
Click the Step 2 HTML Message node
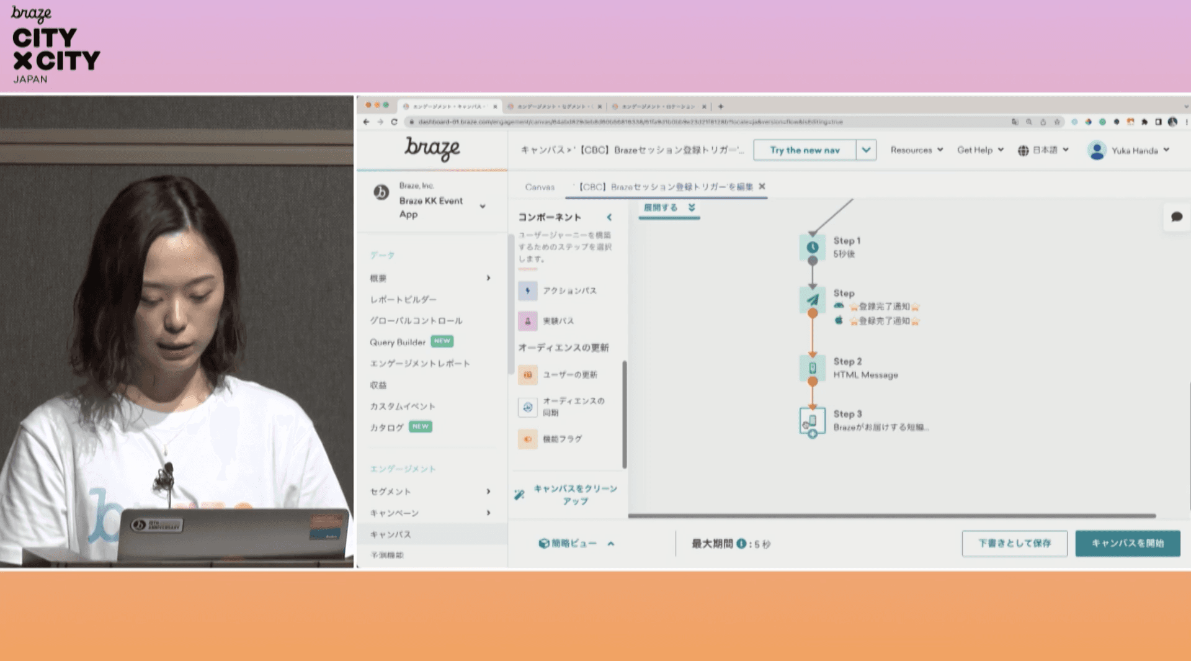tap(812, 368)
